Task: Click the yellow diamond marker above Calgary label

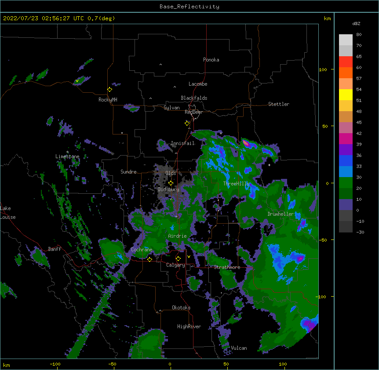Action: [178, 259]
